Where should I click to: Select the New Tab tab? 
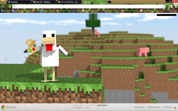coord(95,2)
